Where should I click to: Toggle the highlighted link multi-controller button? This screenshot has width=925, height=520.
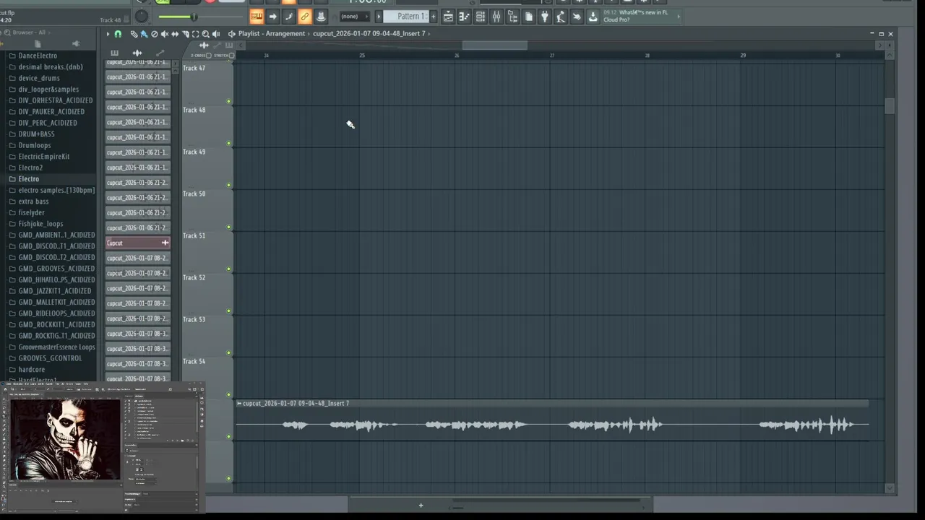pos(305,16)
